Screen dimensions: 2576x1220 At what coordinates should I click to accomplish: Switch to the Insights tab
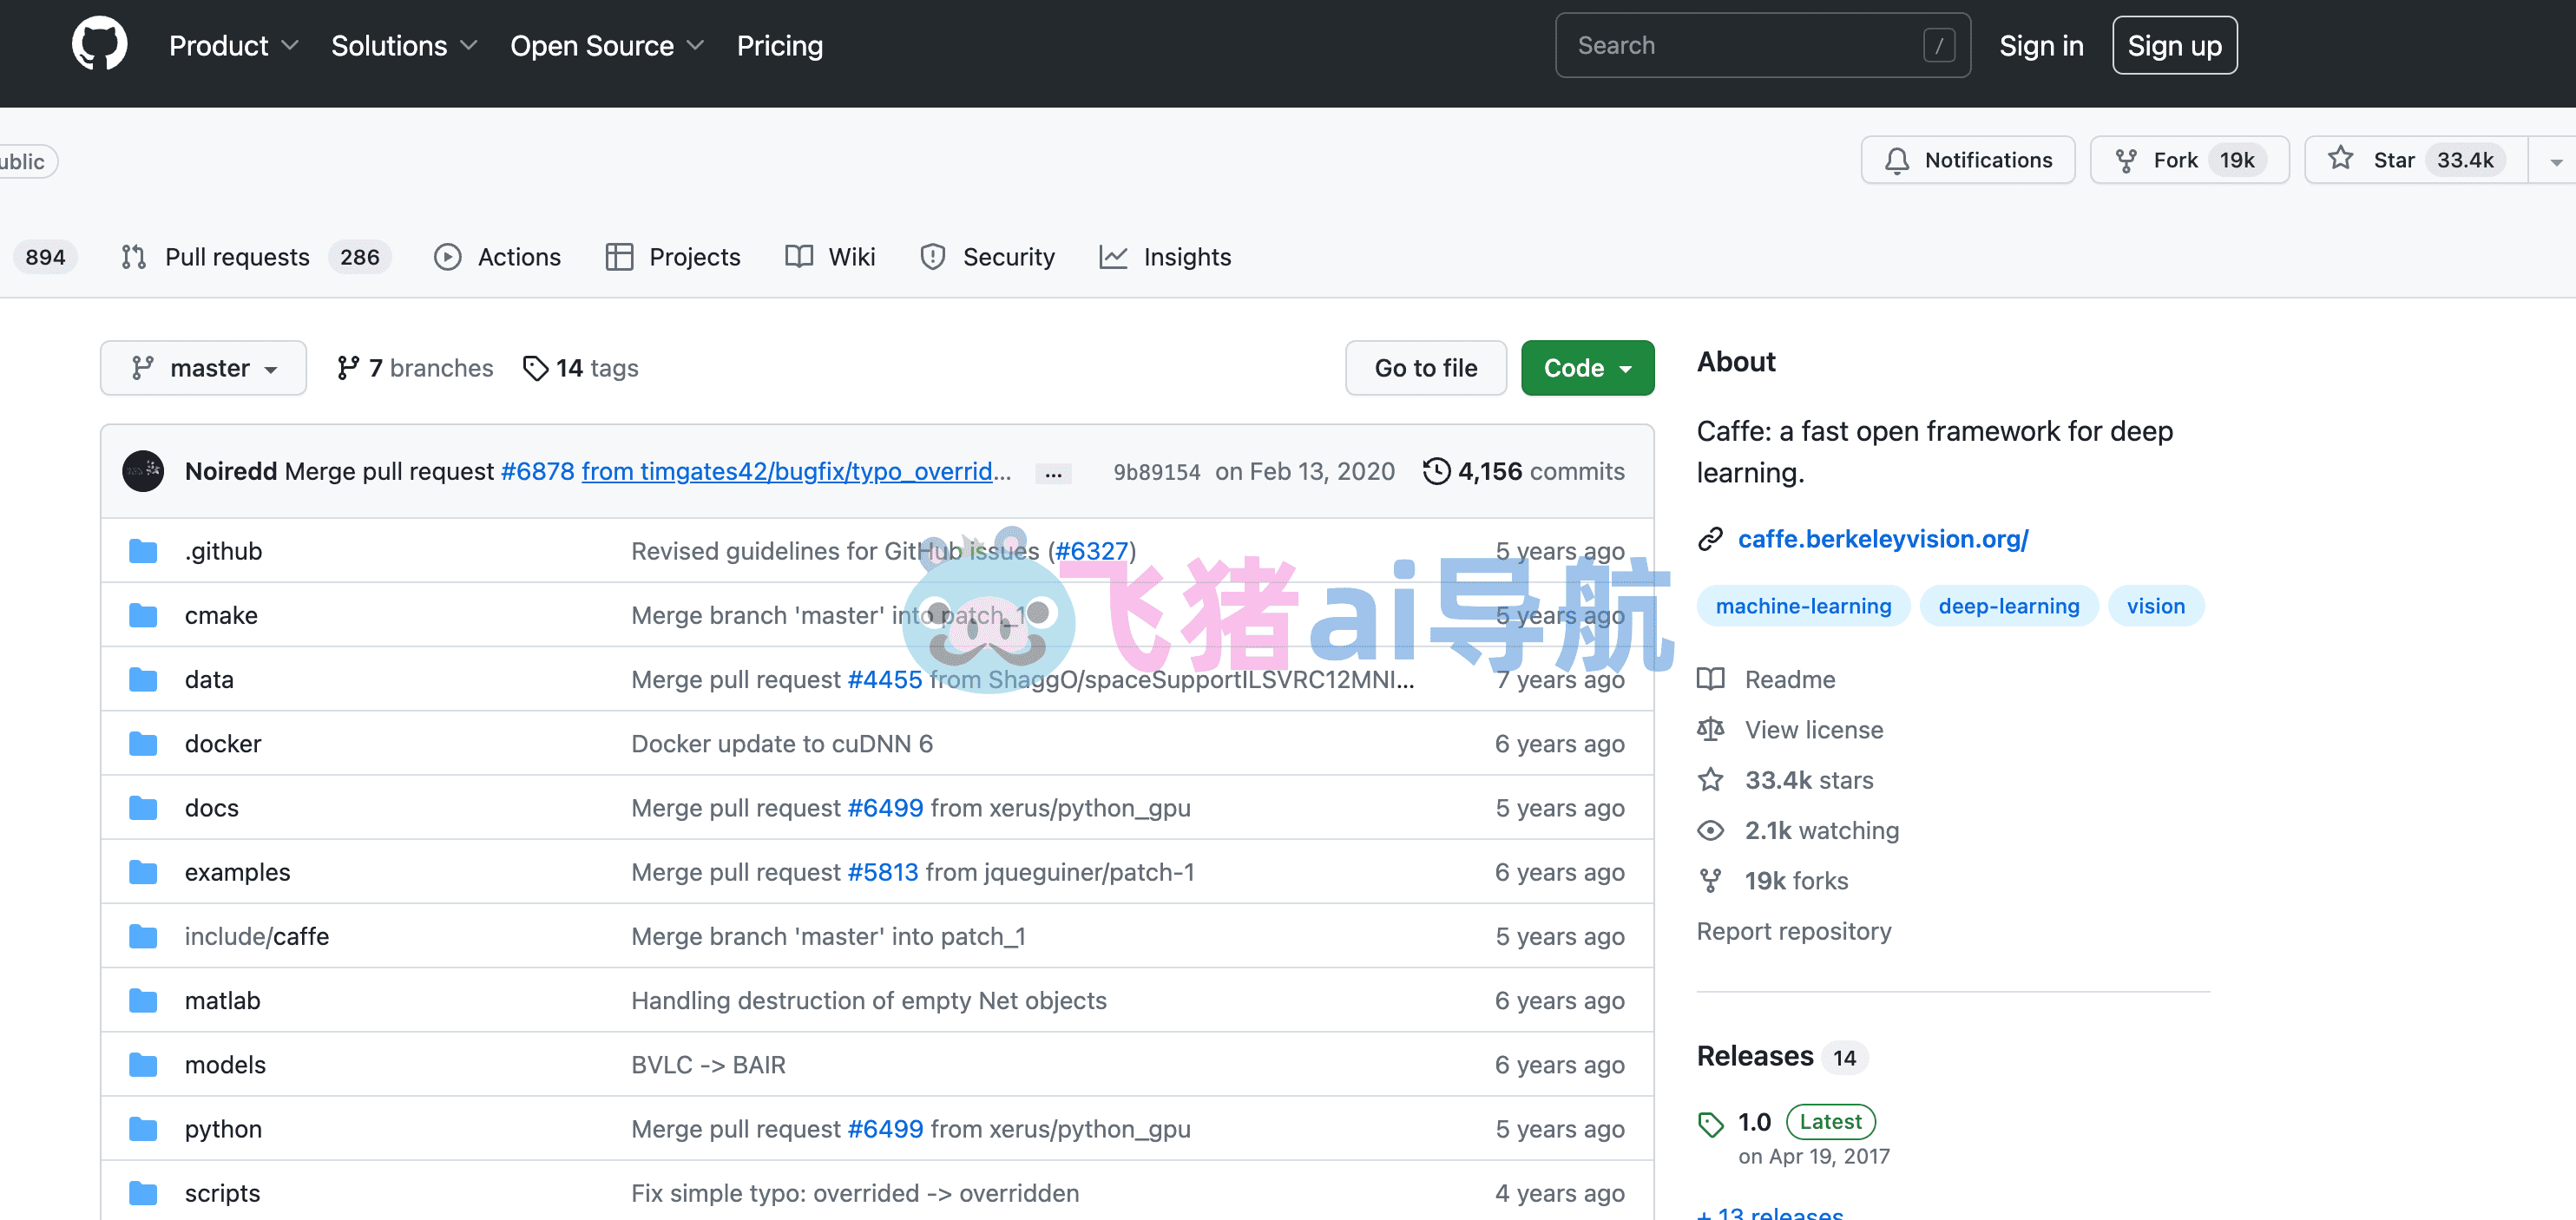click(x=1165, y=257)
